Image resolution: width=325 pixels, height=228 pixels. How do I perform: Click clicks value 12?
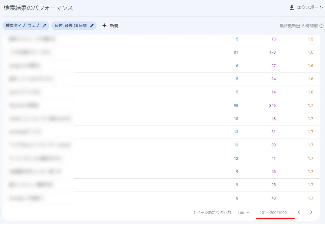tap(236, 158)
